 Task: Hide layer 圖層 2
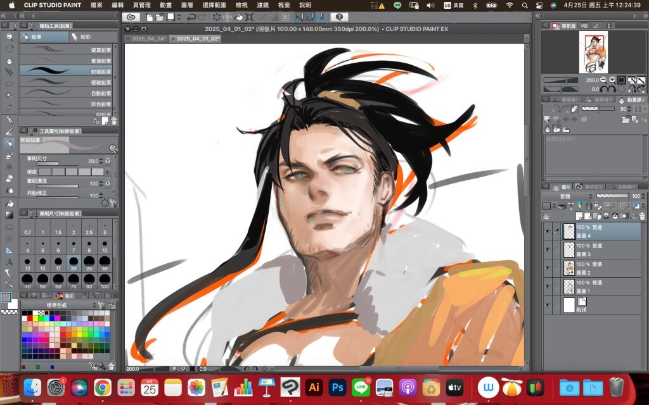(548, 268)
